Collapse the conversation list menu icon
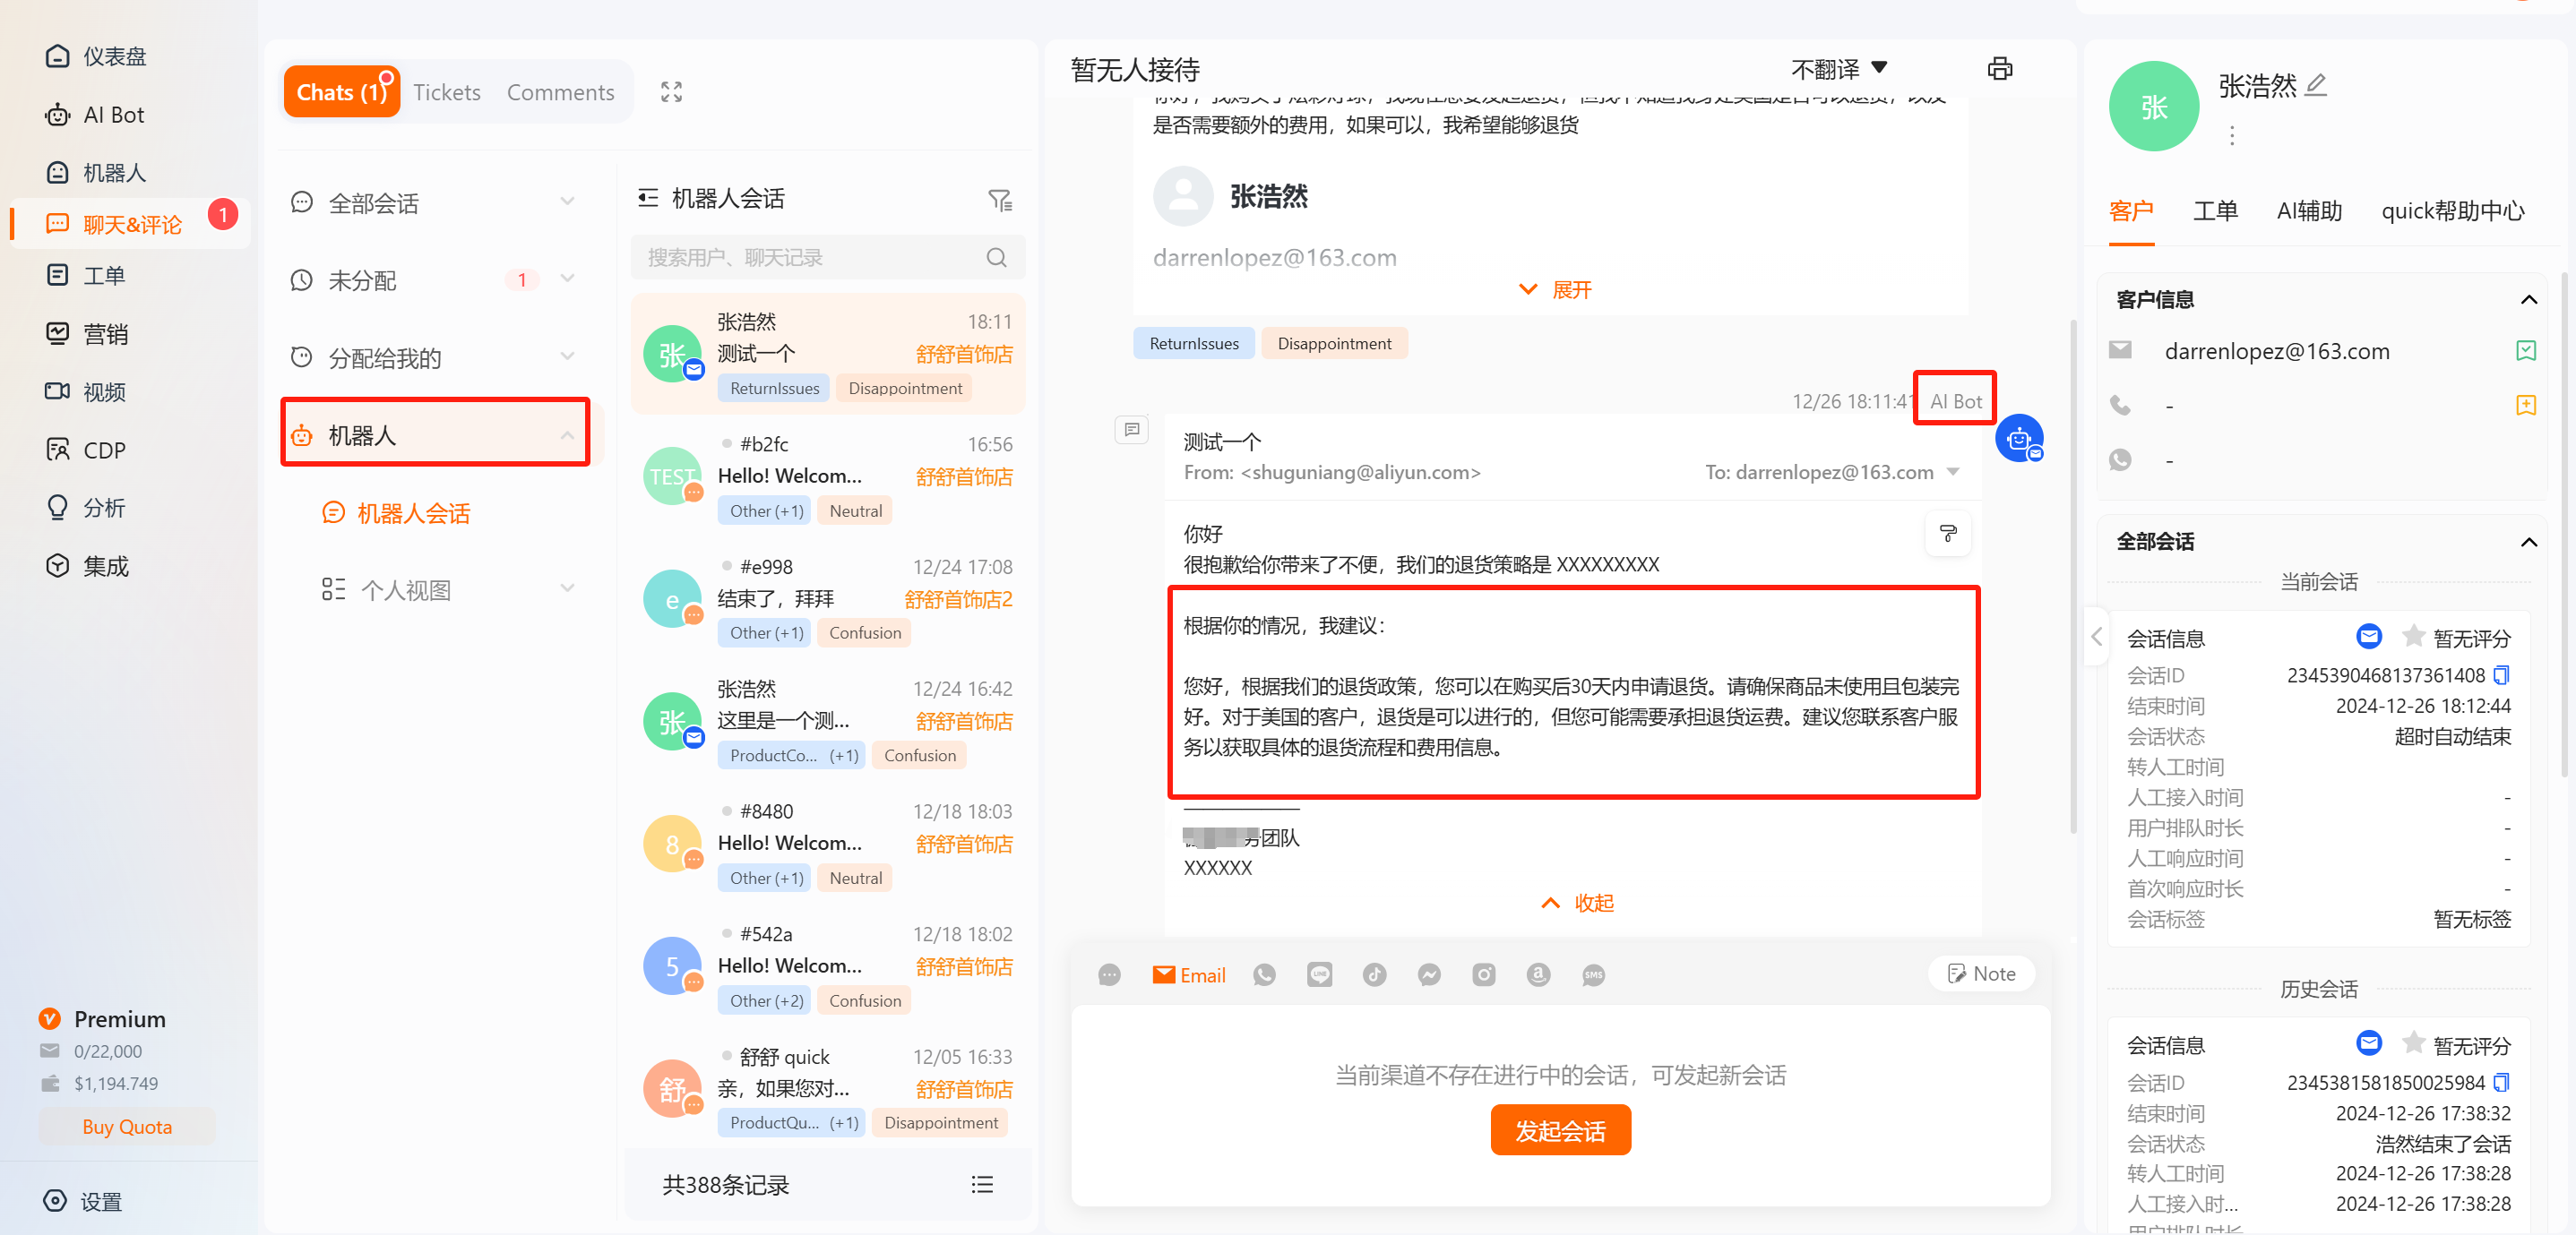 pos(648,198)
